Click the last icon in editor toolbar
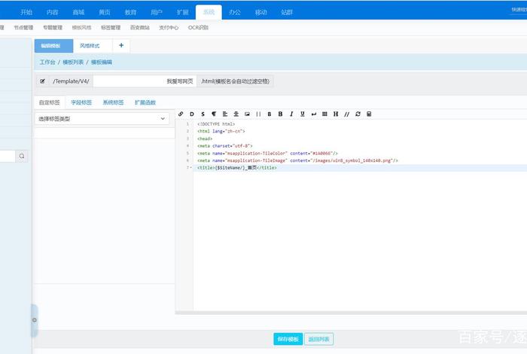The height and width of the screenshot is (354, 527). pyautogui.click(x=369, y=114)
